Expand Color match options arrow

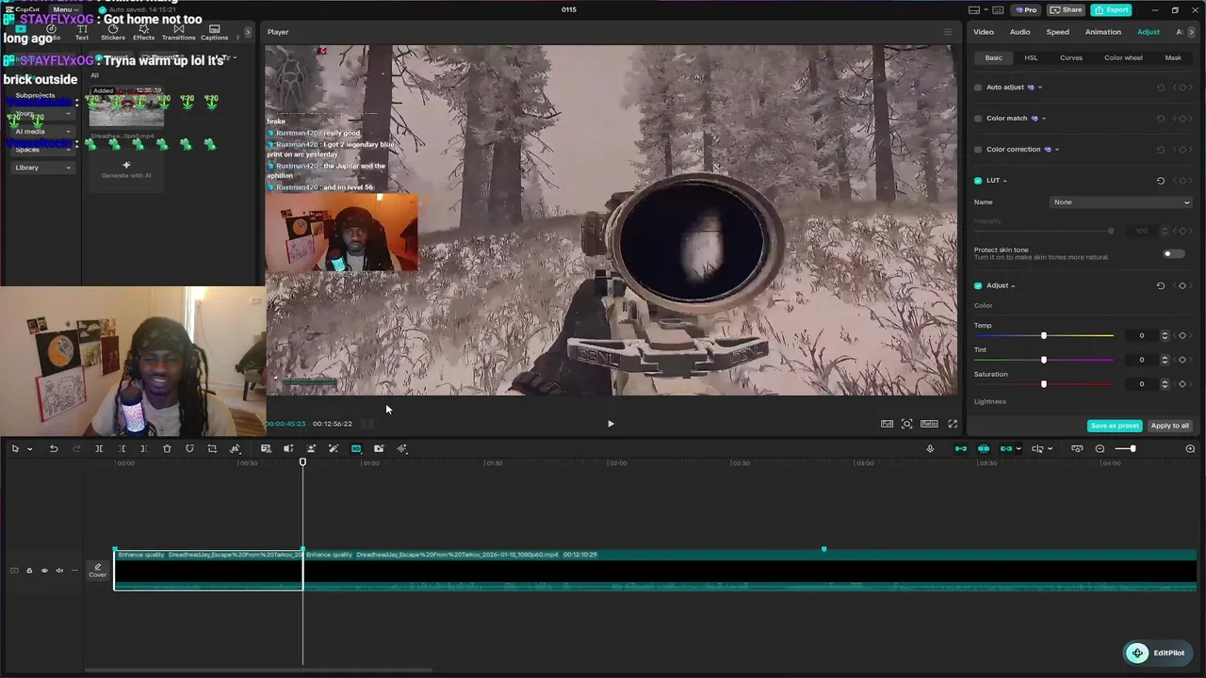tap(1044, 119)
